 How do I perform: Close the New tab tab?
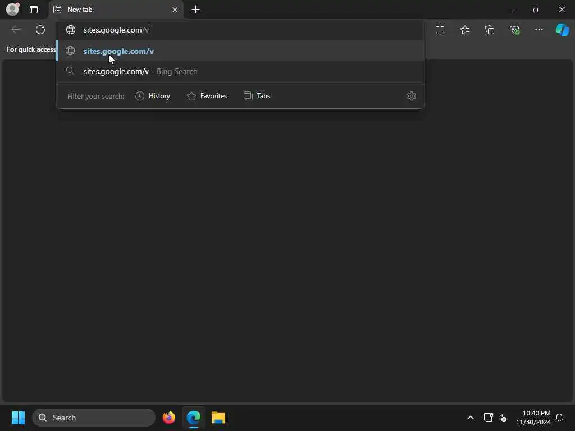(x=175, y=10)
